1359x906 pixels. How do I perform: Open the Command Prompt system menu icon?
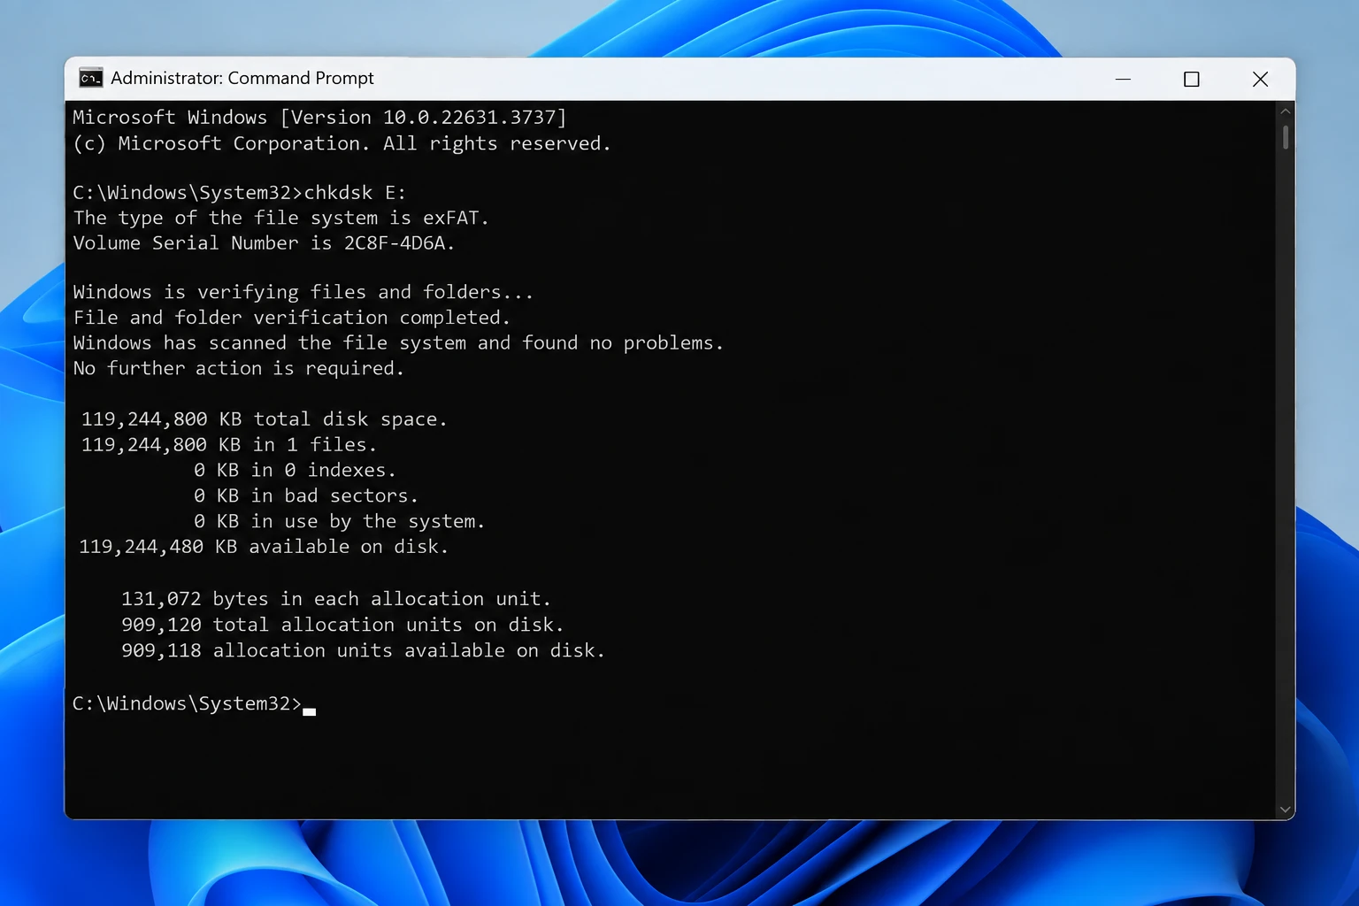(90, 78)
